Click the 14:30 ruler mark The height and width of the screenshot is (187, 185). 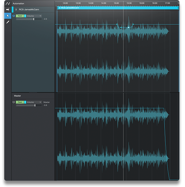pyautogui.click(x=104, y=3)
